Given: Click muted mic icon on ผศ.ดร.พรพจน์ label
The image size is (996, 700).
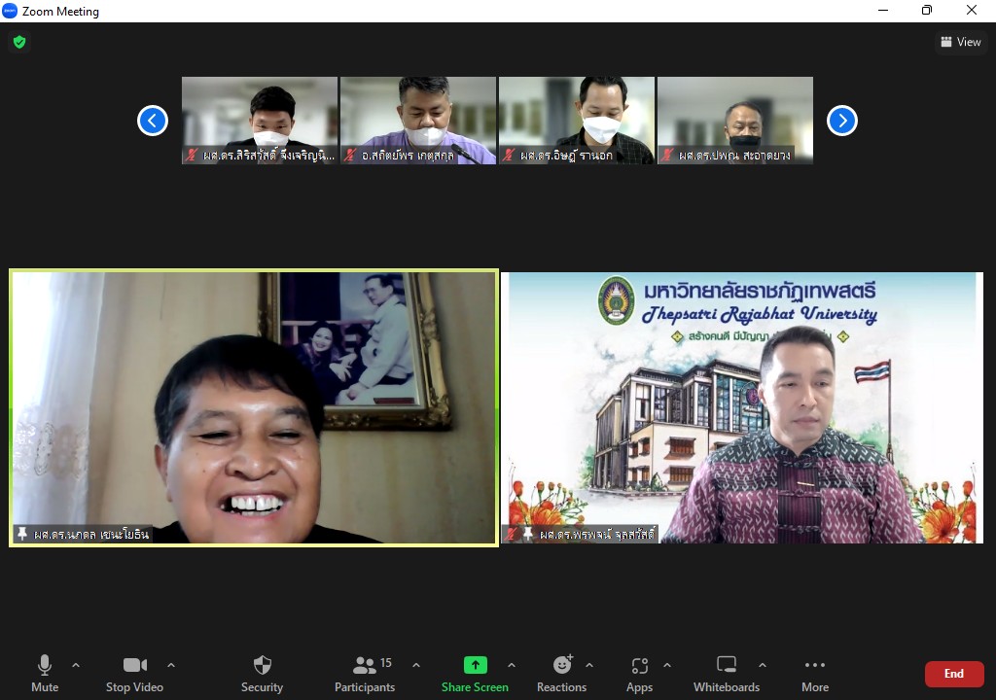Looking at the screenshot, I should coord(512,534).
